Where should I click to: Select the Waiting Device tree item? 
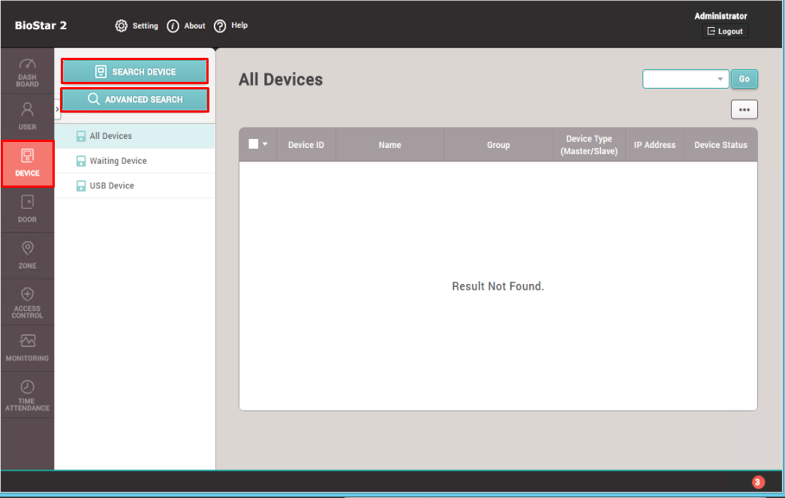point(119,160)
